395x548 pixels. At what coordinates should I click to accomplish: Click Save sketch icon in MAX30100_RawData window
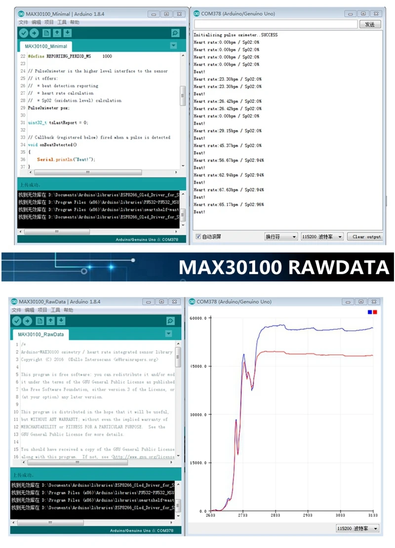(61, 321)
